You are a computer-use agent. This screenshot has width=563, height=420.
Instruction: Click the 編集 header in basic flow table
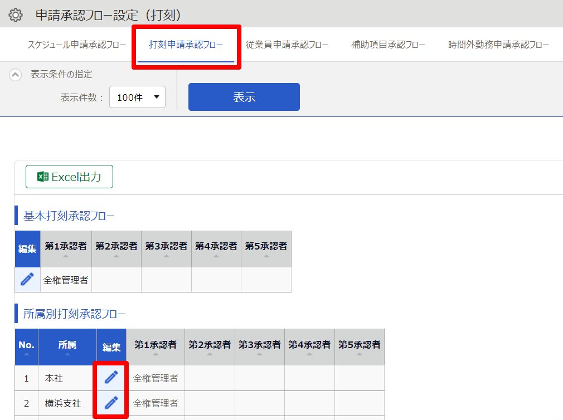click(x=27, y=248)
